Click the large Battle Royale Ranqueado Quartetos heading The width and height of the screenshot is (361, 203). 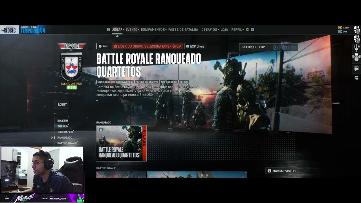pyautogui.click(x=149, y=65)
